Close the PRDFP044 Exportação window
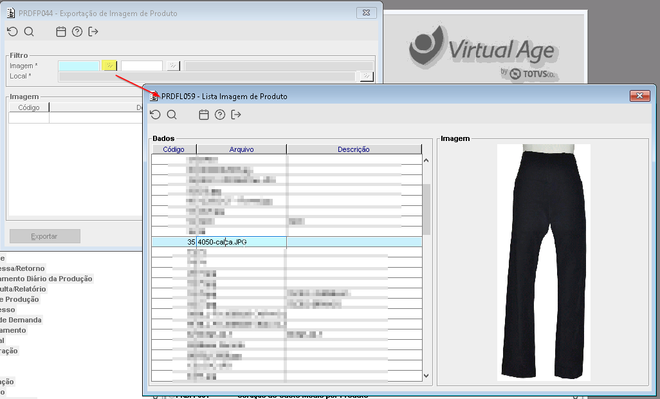Image resolution: width=660 pixels, height=399 pixels. 366,13
